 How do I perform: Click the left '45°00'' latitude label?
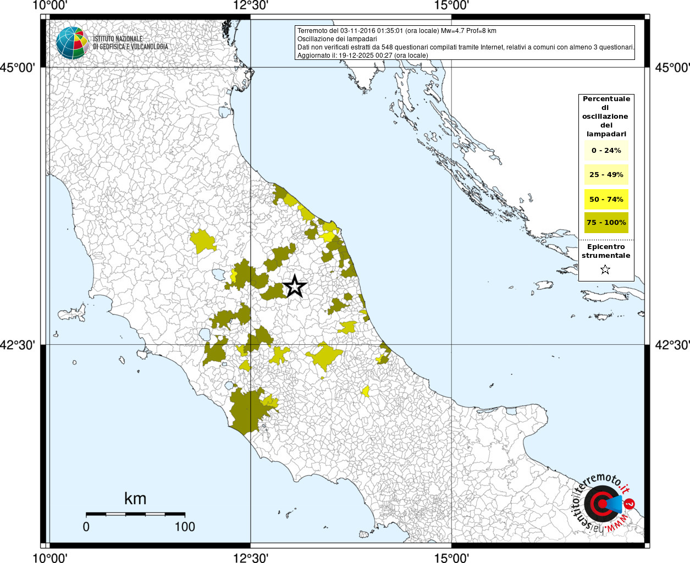pyautogui.click(x=18, y=68)
